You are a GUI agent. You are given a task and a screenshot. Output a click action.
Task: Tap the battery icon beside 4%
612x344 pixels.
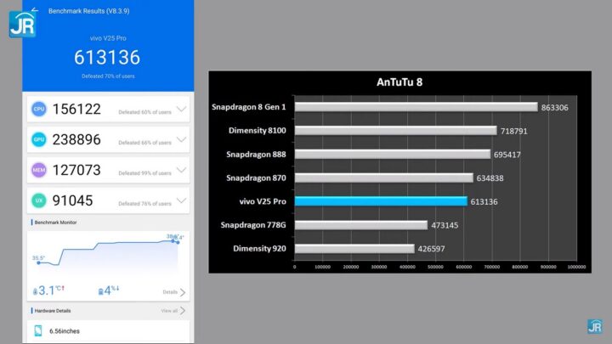tap(100, 291)
